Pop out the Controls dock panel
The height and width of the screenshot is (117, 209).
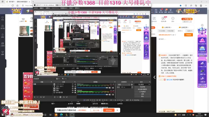click(150, 82)
